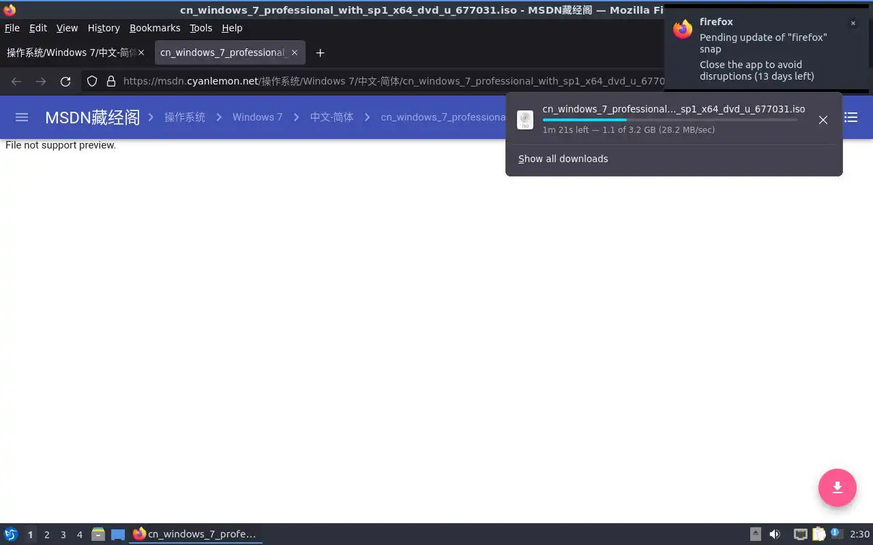Click the download progress bar
This screenshot has height=545, width=873.
coord(670,120)
